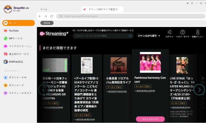The image size is (206, 123).
Task: Open the grand piano thumbnail
Action: point(119,65)
